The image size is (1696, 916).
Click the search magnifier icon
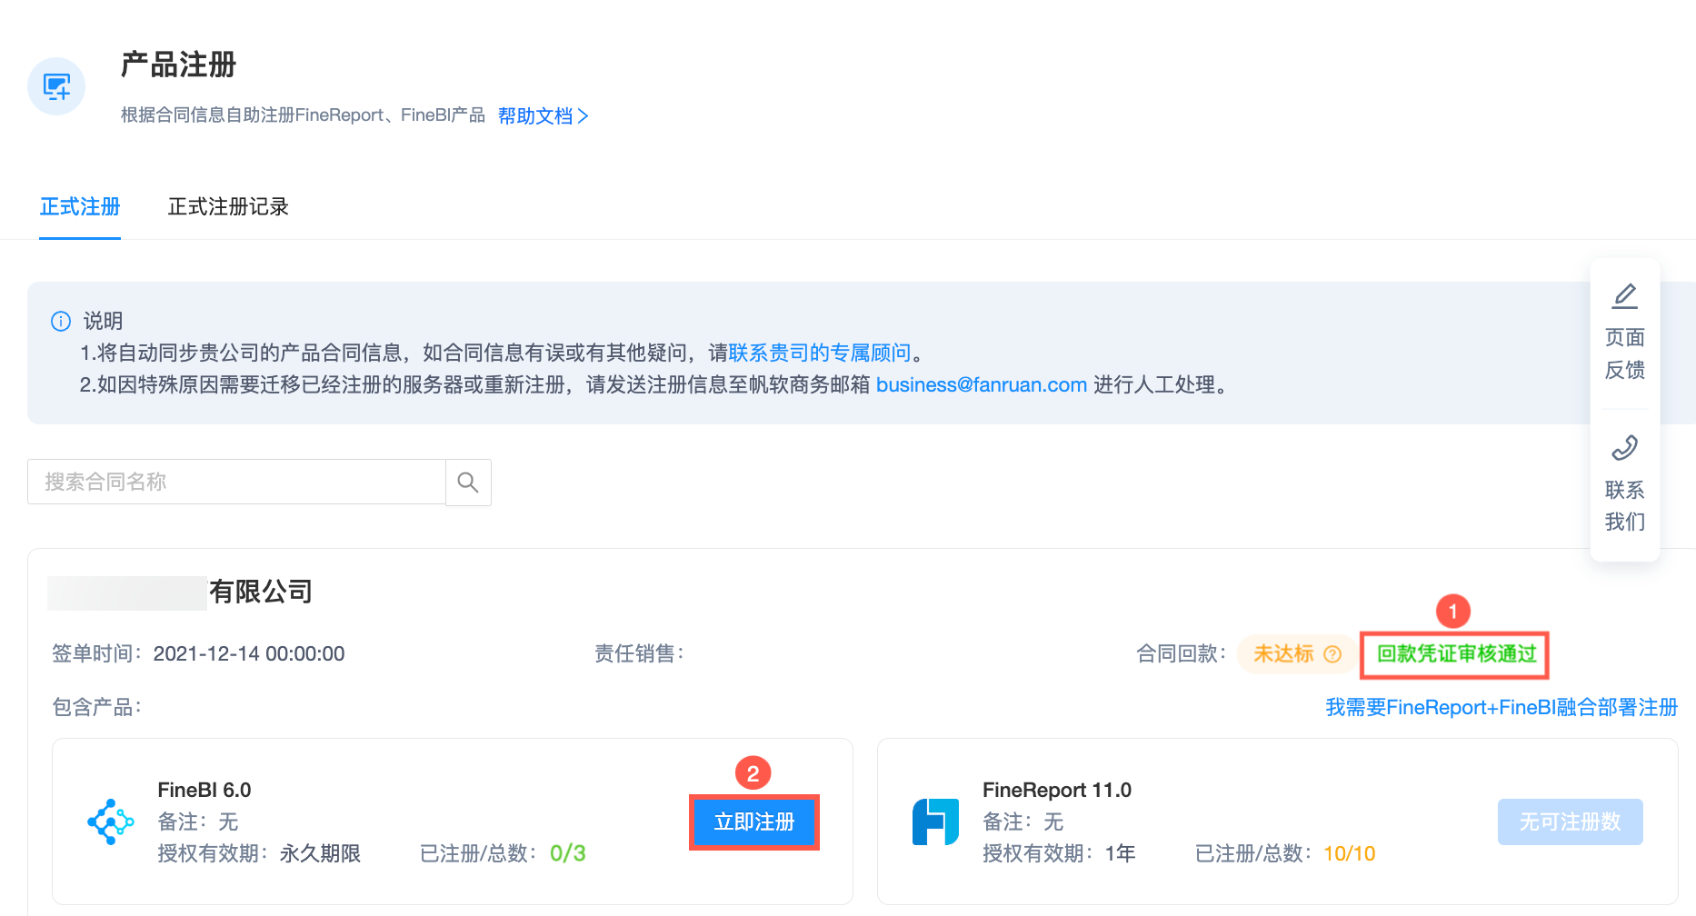point(468,482)
